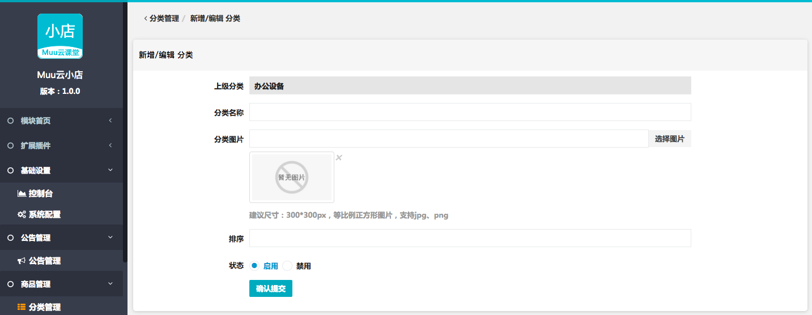Click the megaphone icon next to 公告管理
Viewport: 812px width, 315px height.
tap(22, 261)
